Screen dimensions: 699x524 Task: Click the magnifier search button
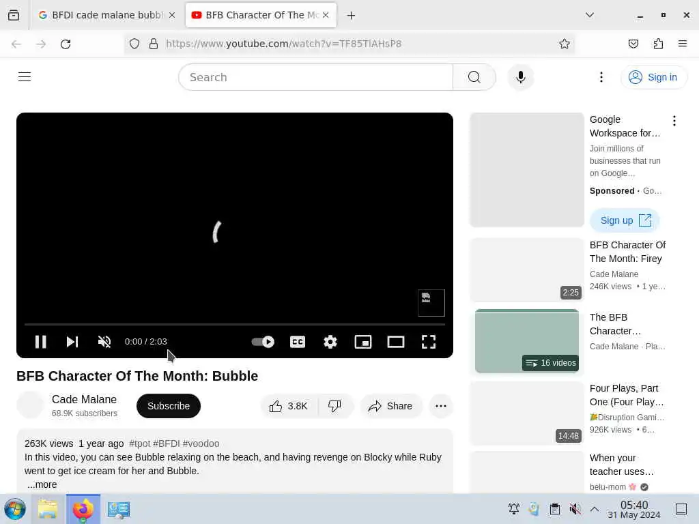tap(474, 77)
